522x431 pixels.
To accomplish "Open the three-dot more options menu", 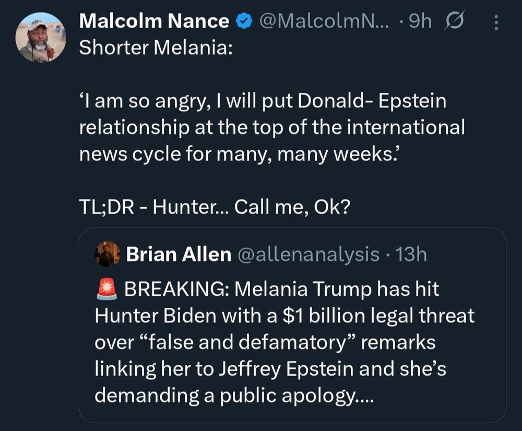I will (496, 22).
